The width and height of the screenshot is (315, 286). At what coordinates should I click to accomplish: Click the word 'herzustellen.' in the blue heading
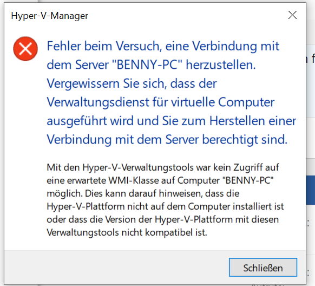coord(221,64)
